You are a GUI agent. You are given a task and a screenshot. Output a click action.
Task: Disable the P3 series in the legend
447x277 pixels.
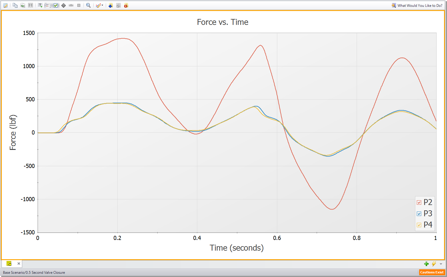pos(419,214)
